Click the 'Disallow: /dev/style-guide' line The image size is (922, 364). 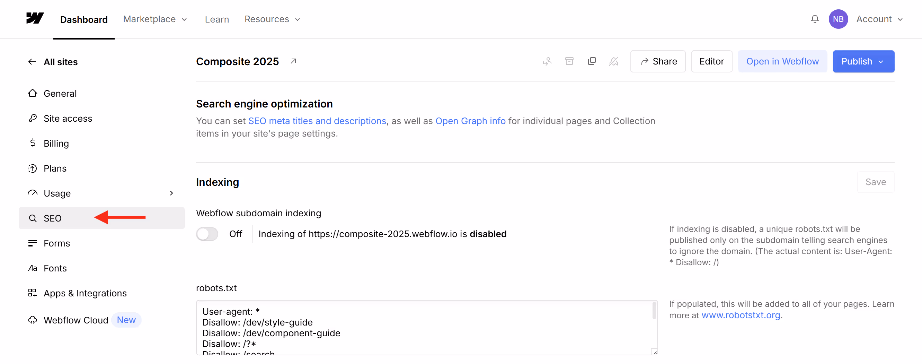pyautogui.click(x=257, y=322)
